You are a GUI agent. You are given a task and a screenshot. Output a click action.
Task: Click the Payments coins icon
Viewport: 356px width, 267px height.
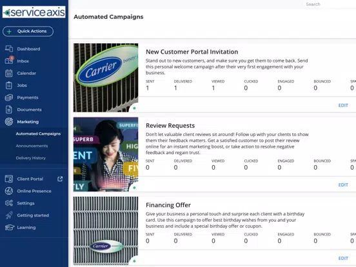pyautogui.click(x=9, y=97)
